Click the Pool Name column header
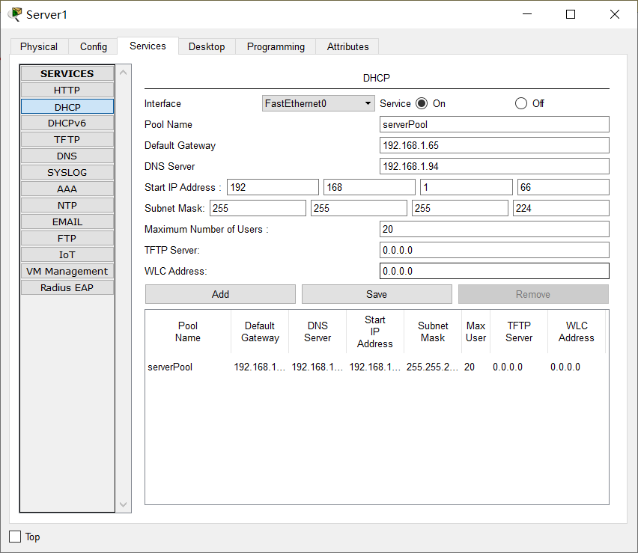This screenshot has height=553, width=638. [188, 332]
